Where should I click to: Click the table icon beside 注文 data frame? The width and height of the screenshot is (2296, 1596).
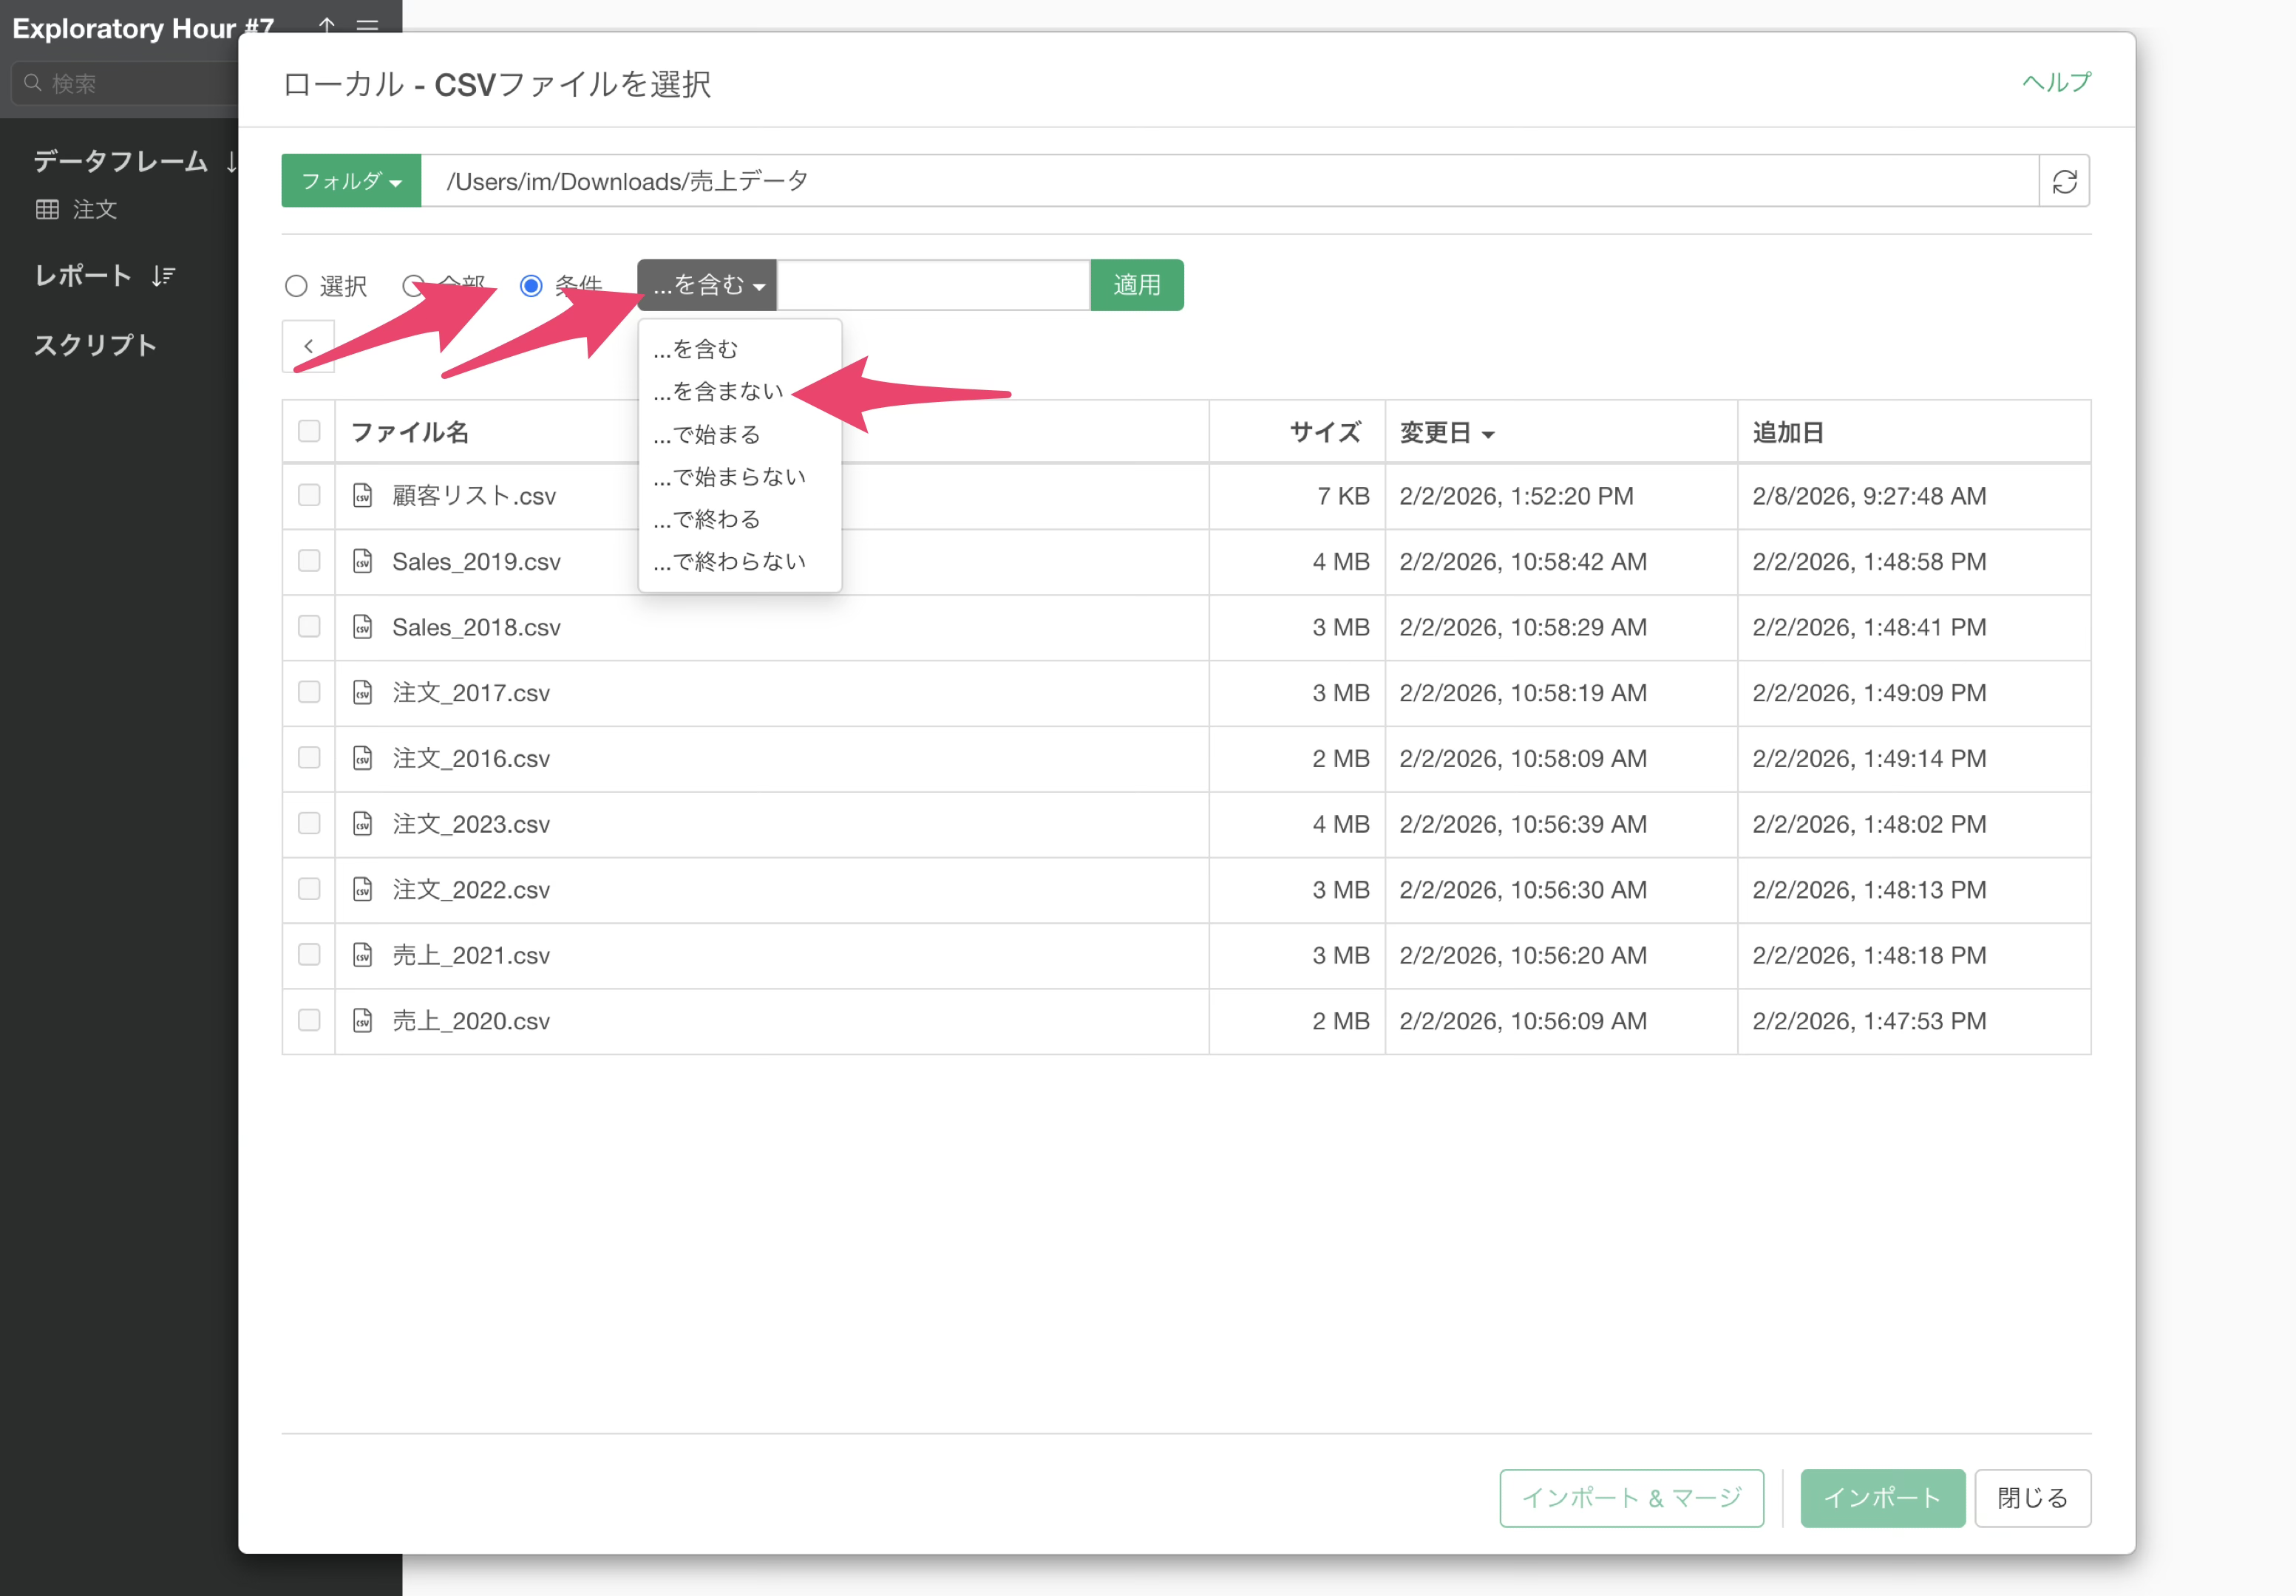(47, 209)
